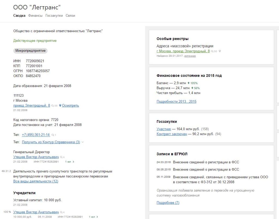Expand phone list chevron after Контур.Справочника
Screen dimensions: 279x219
[x=83, y=142]
